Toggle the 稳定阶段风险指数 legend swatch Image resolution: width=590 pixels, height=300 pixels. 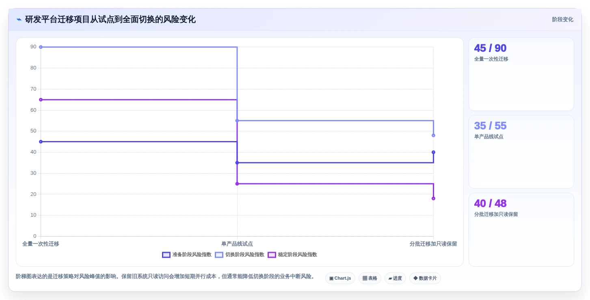pos(272,255)
